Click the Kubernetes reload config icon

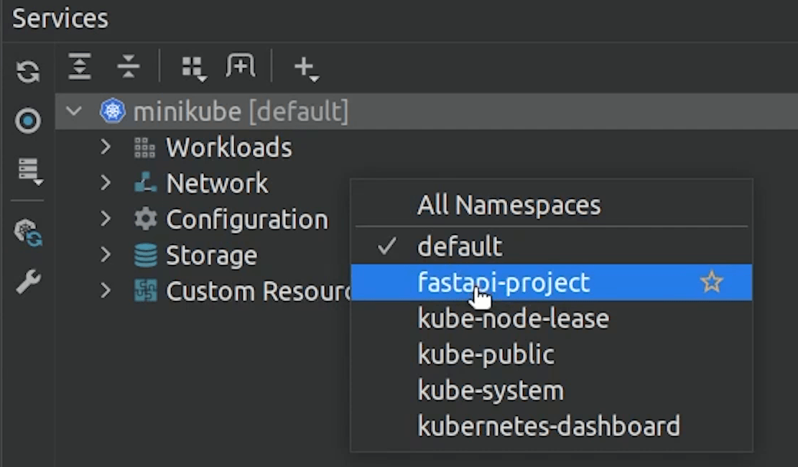(x=29, y=233)
